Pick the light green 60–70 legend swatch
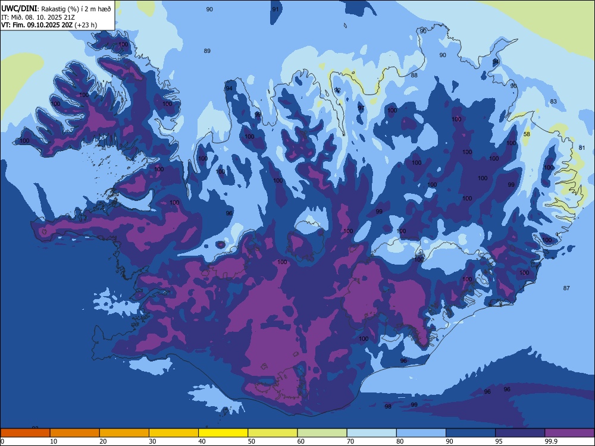 322,433
